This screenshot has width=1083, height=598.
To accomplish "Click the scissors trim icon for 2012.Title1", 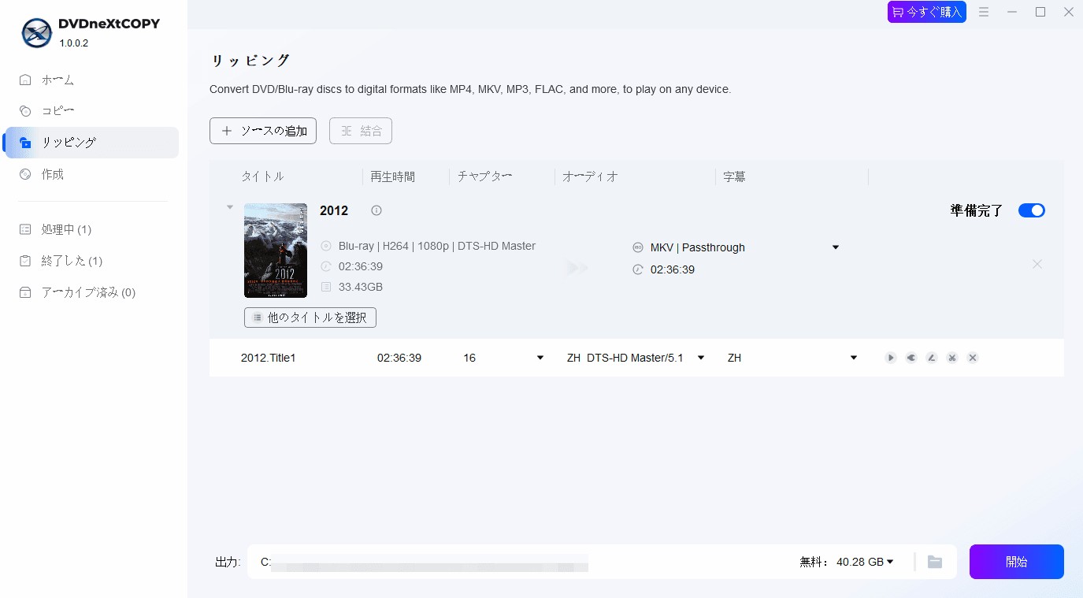I will (952, 358).
